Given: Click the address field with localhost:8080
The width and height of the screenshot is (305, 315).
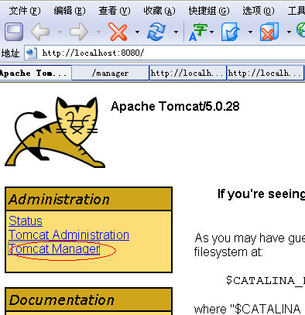Looking at the screenshot, I should pos(165,53).
